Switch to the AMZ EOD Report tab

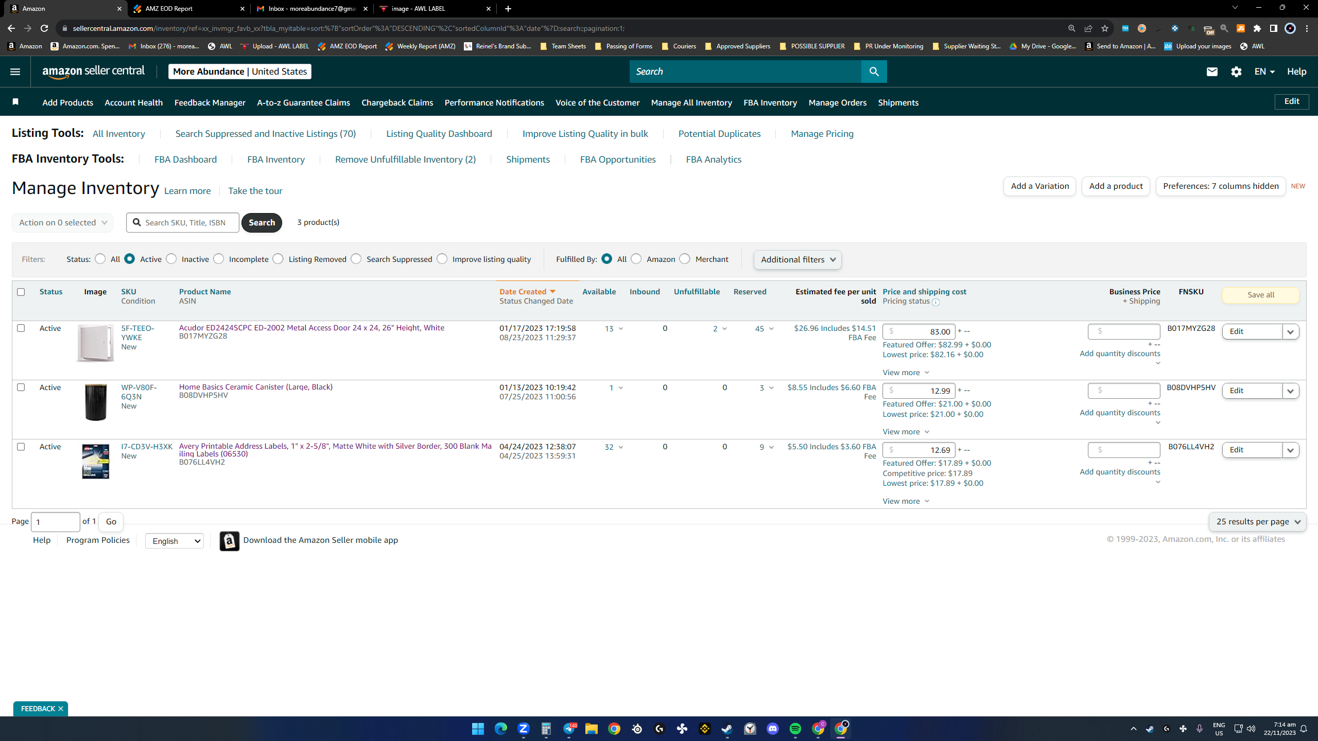point(187,9)
